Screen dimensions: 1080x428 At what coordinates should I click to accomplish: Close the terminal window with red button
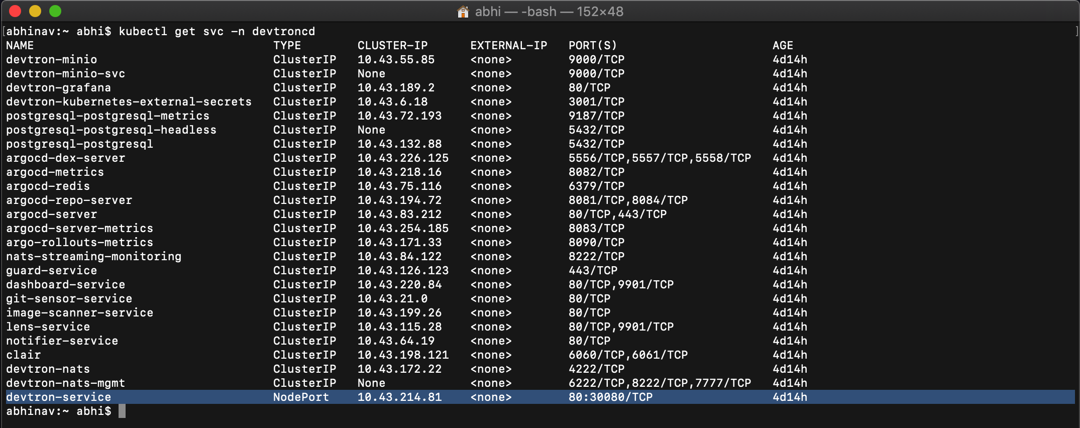point(15,11)
